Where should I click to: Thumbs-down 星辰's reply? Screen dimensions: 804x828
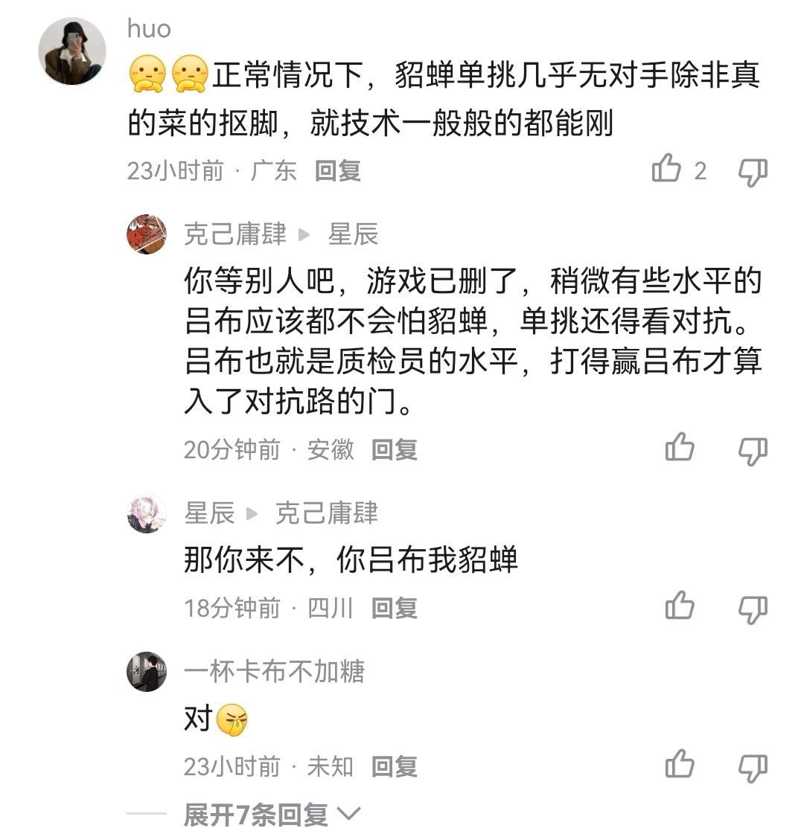click(753, 608)
